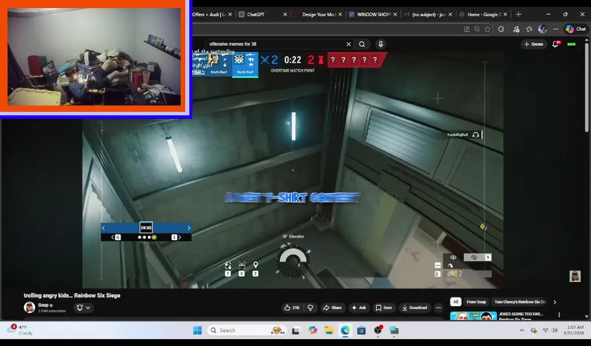Click Microsoft Edge taskbar icon
The image size is (591, 346).
(x=345, y=330)
